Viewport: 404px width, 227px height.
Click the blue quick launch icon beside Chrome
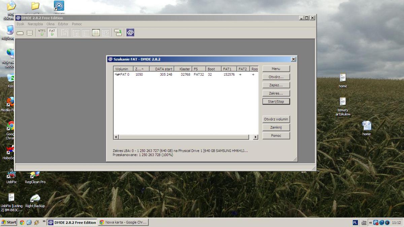click(29, 222)
